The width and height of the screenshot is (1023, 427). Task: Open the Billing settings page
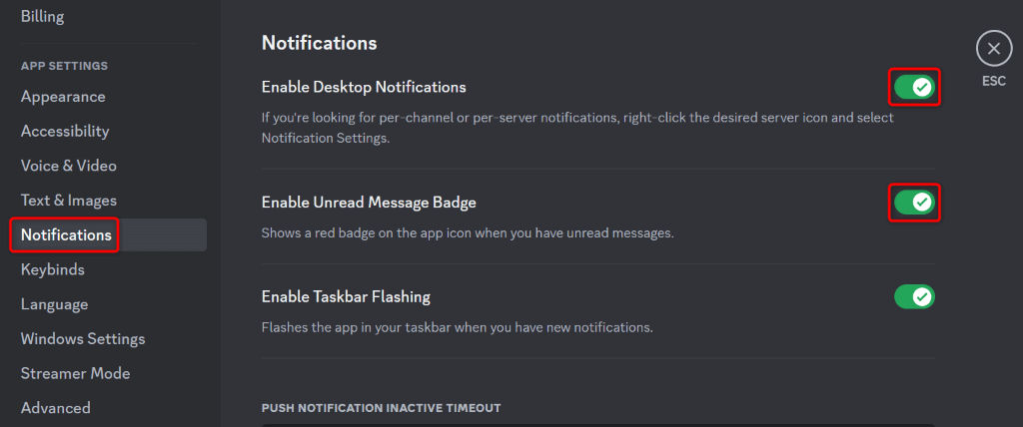tap(42, 16)
